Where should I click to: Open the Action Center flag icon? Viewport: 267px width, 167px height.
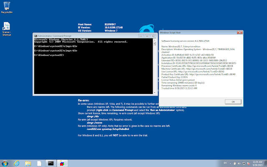click(x=248, y=163)
